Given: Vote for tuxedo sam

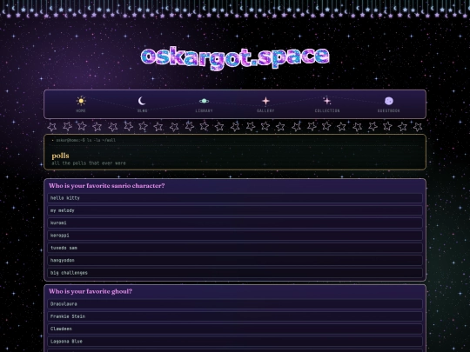Looking at the screenshot, I should pos(235,248).
